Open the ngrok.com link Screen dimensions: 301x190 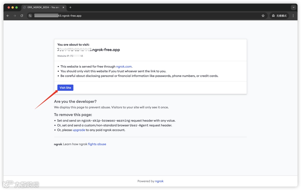point(124,66)
